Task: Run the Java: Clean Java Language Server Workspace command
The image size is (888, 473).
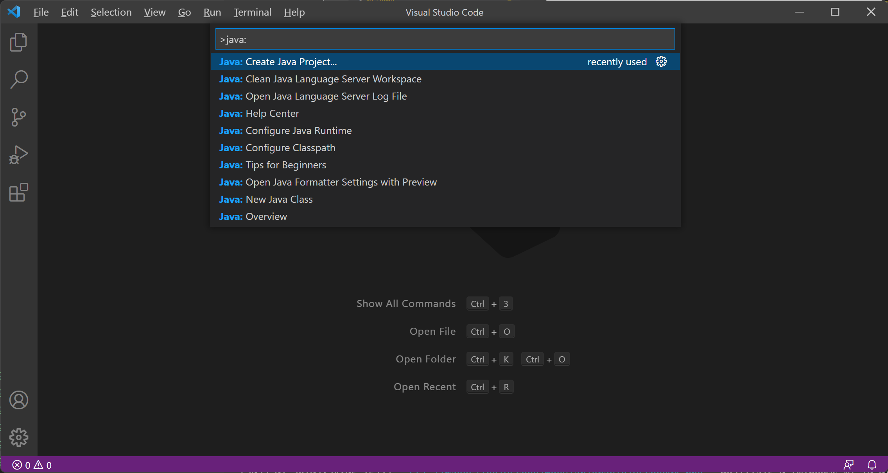Action: [320, 79]
